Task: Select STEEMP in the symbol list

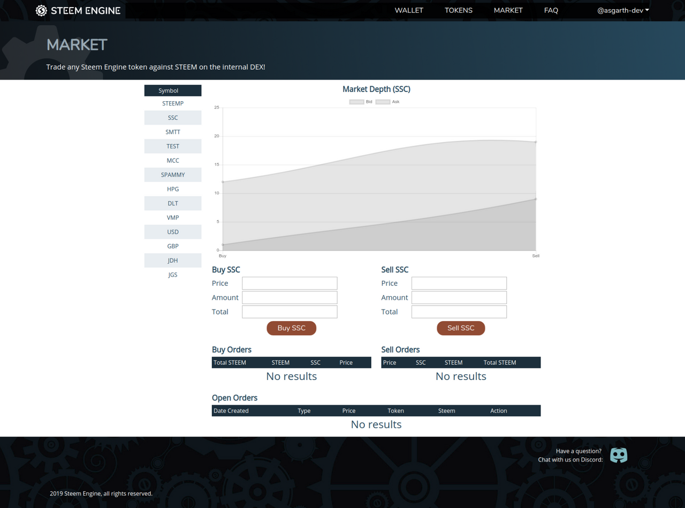Action: tap(173, 103)
